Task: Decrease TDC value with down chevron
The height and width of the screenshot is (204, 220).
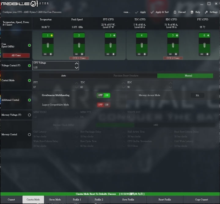Action: pos(124,87)
